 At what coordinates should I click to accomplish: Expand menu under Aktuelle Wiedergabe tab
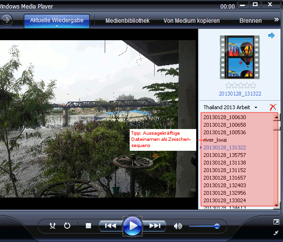click(x=56, y=26)
